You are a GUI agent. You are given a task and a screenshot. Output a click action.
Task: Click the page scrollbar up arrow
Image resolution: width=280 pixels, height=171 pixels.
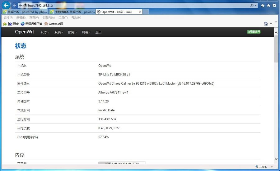[276, 32]
